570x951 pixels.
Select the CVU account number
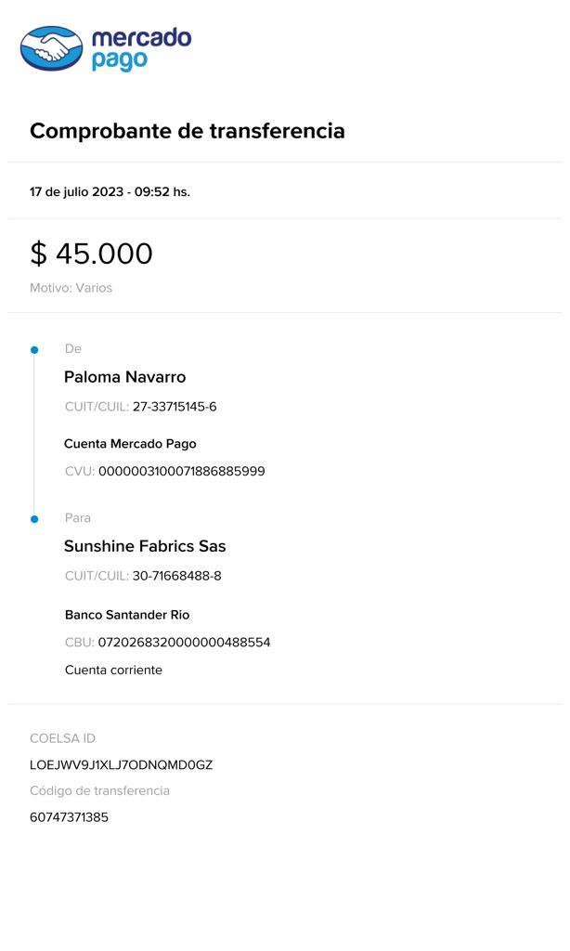point(182,472)
